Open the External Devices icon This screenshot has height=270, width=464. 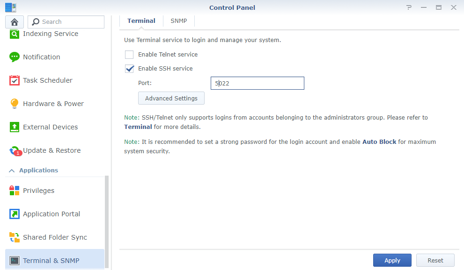(x=14, y=127)
